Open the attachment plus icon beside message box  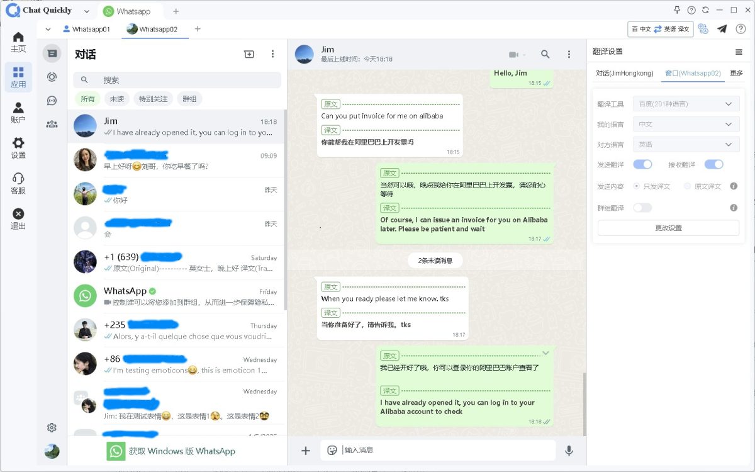306,450
